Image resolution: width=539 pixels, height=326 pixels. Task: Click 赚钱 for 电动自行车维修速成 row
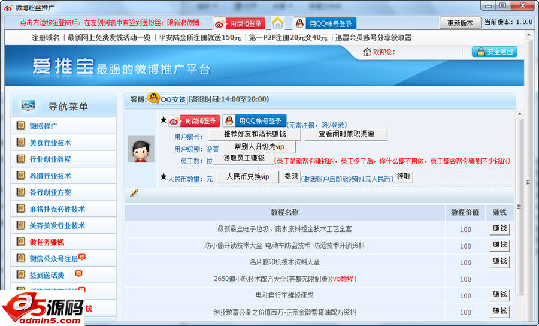coord(499,295)
